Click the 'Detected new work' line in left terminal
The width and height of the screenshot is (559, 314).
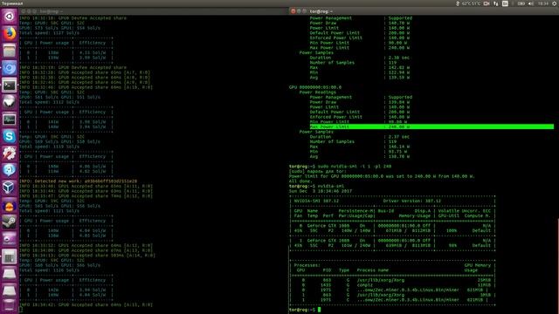pos(78,181)
